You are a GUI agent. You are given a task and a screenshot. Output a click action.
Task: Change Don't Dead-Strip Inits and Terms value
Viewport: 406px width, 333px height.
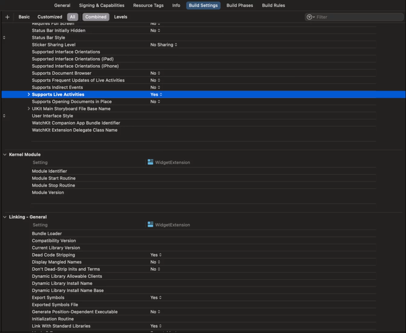[155, 269]
